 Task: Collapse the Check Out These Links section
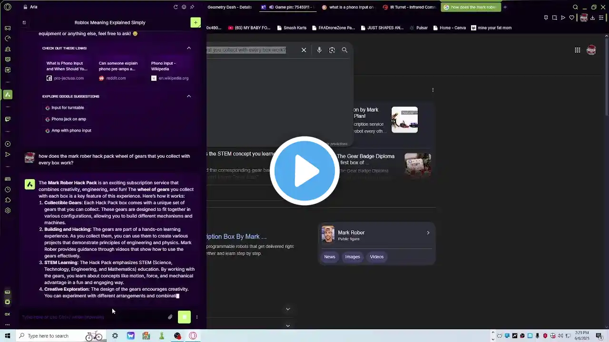pyautogui.click(x=189, y=48)
